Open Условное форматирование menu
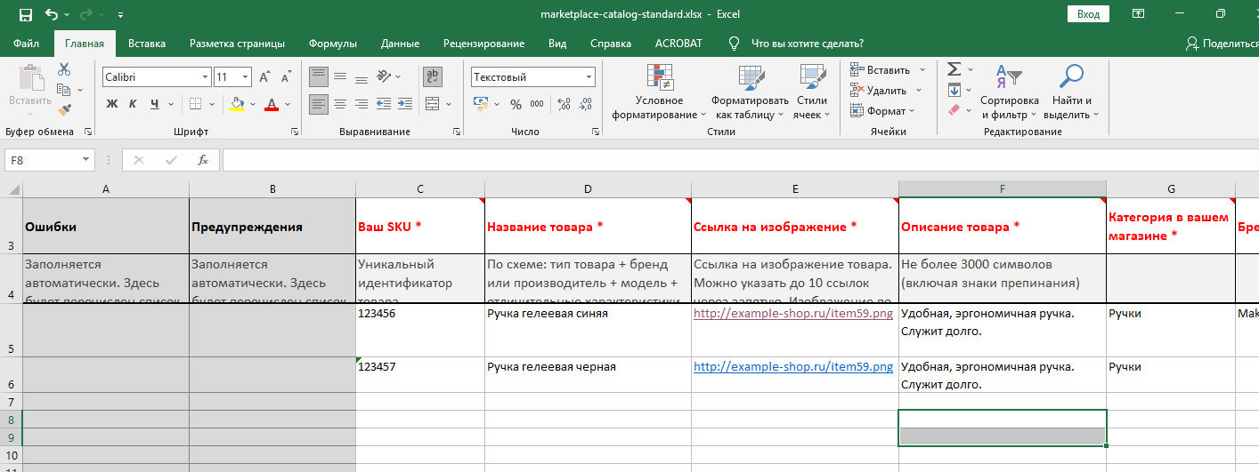Image resolution: width=1259 pixels, height=472 pixels. click(659, 93)
